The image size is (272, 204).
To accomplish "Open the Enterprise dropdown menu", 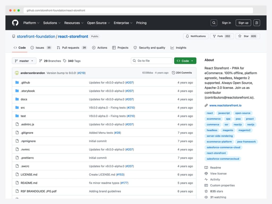I will 123,23.
